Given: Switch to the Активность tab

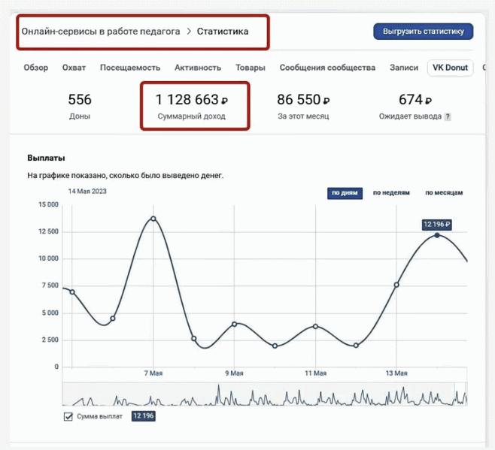Looking at the screenshot, I should tap(197, 68).
